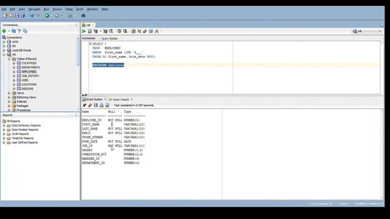Click the DESCRIBE employees statement line
390x219 pixels.
click(108, 65)
